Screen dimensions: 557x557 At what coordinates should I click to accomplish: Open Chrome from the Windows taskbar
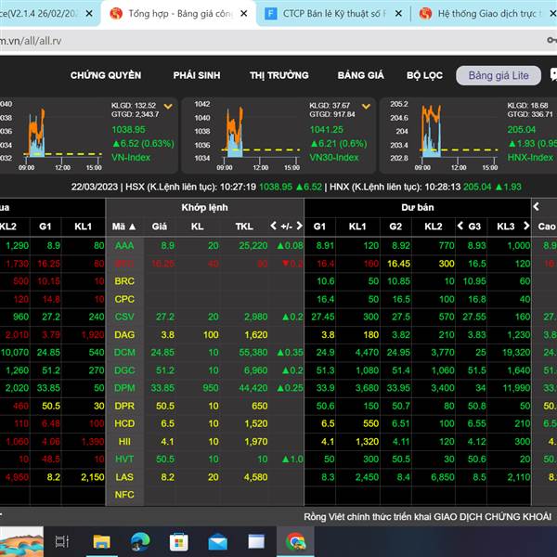[x=296, y=541]
